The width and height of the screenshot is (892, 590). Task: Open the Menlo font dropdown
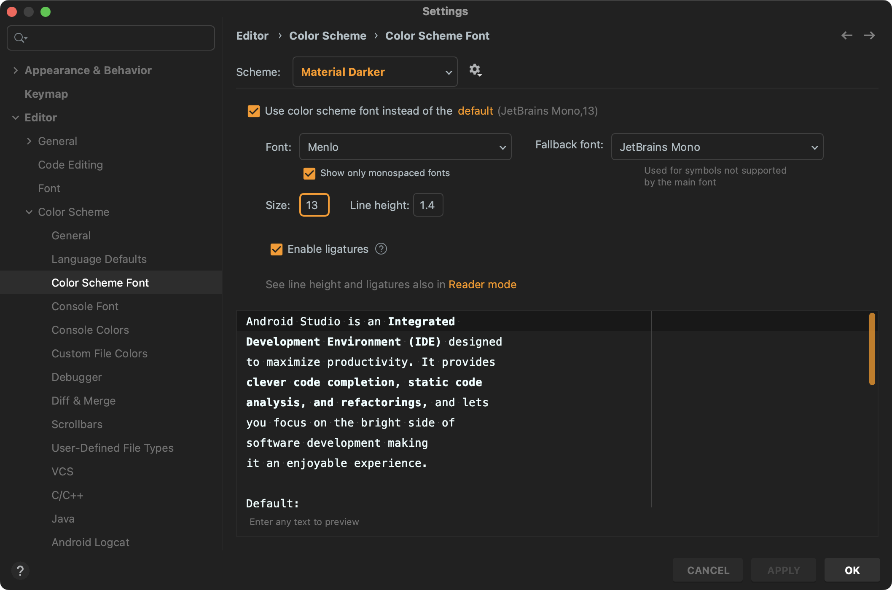coord(405,147)
